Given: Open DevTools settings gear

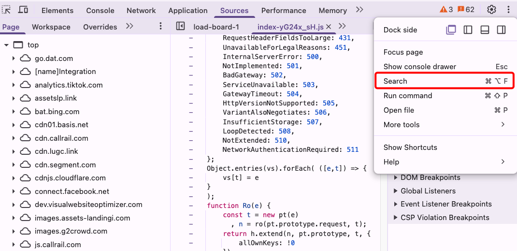Looking at the screenshot, I should point(491,10).
